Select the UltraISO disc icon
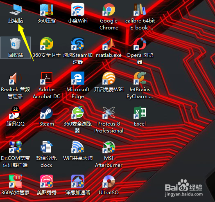This screenshot has height=202, width=215. point(109,181)
